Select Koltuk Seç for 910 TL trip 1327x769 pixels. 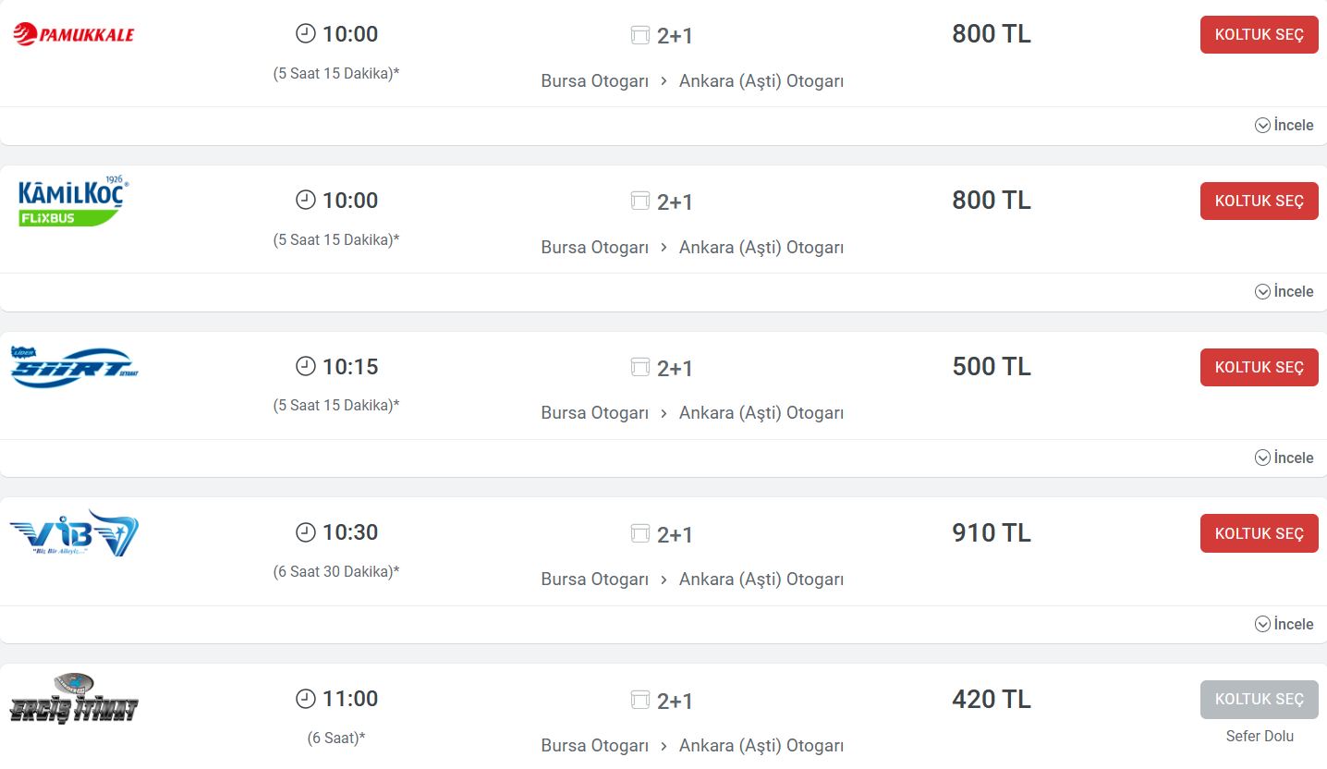pos(1259,533)
